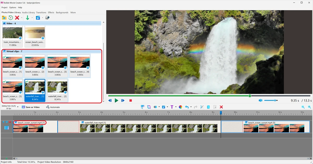Click the blue video clip icon on timeline toolbar
The height and width of the screenshot is (164, 313).
pos(164,107)
